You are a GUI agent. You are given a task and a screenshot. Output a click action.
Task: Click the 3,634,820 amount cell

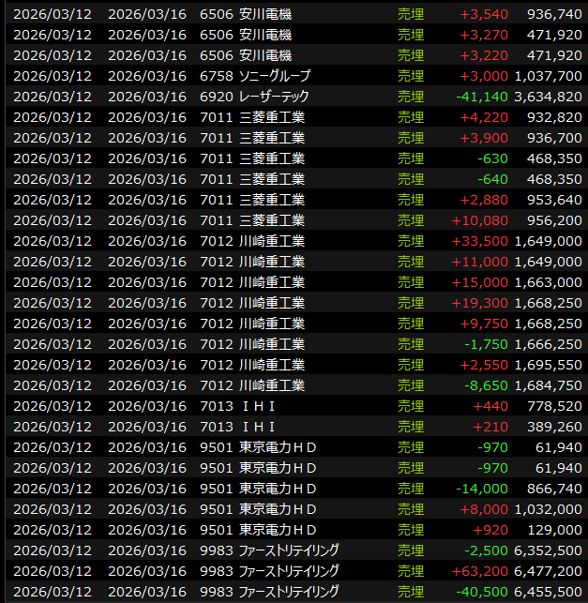click(x=548, y=96)
